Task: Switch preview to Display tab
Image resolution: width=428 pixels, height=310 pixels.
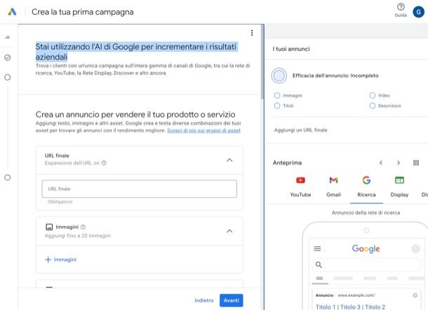Action: 399,187
